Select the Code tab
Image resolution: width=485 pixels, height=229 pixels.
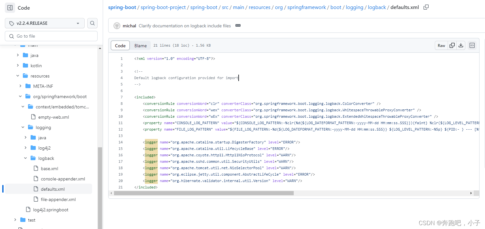pyautogui.click(x=120, y=45)
